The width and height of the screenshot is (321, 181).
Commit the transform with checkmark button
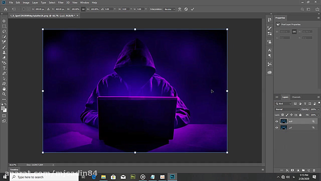coord(192,9)
